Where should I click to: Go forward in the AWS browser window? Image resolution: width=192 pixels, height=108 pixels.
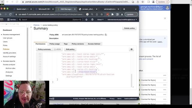(5, 14)
